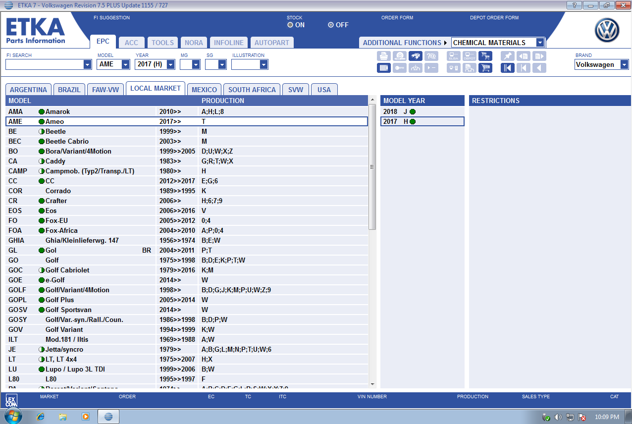Switch to the ACC tab
The width and height of the screenshot is (632, 424).
click(132, 43)
